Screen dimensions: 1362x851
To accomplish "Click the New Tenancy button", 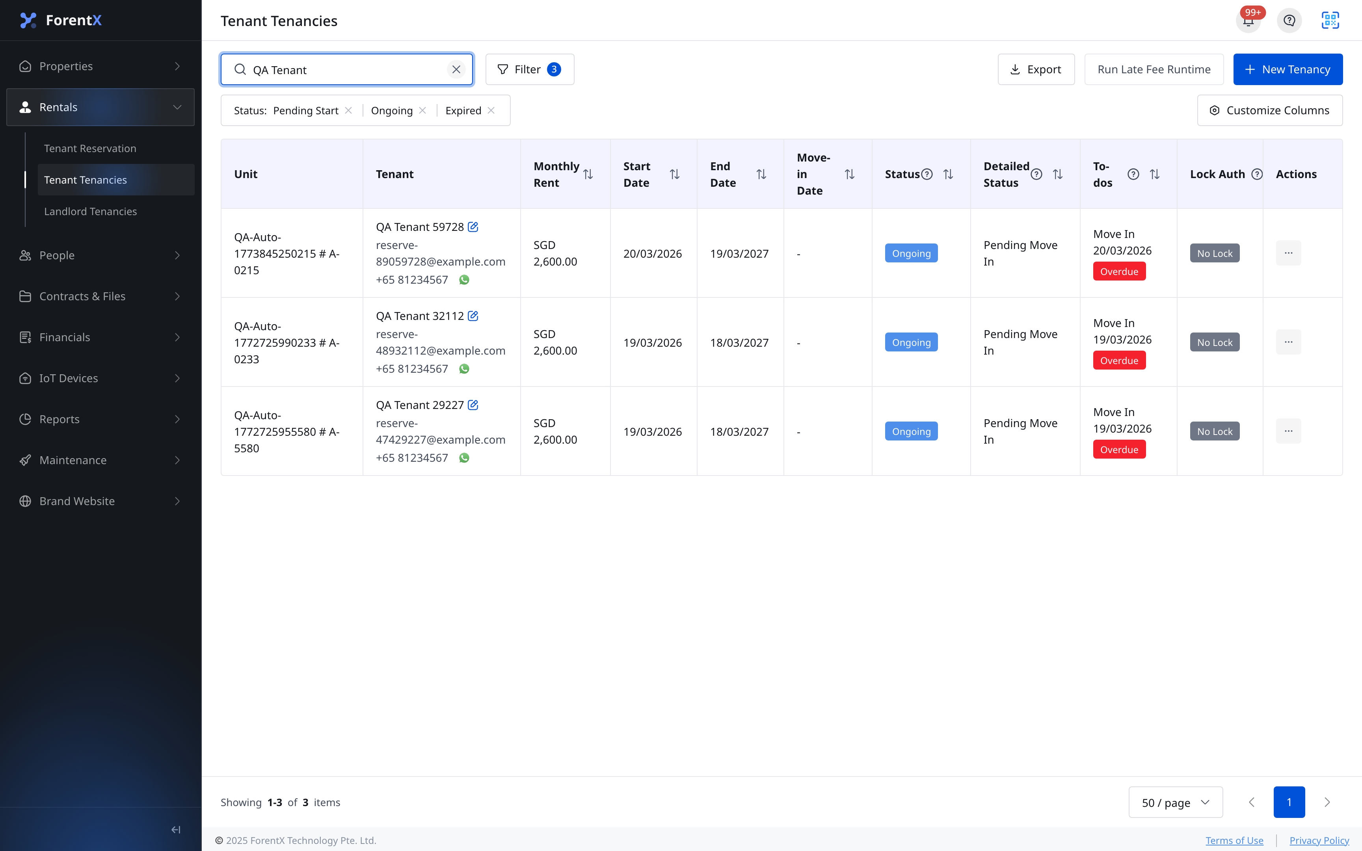I will pos(1288,69).
